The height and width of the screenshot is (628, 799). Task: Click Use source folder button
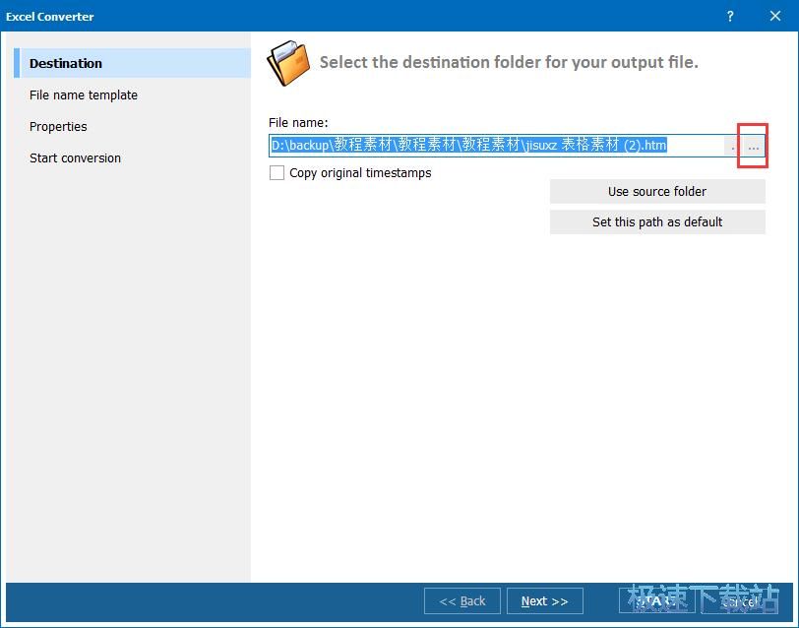click(x=657, y=192)
